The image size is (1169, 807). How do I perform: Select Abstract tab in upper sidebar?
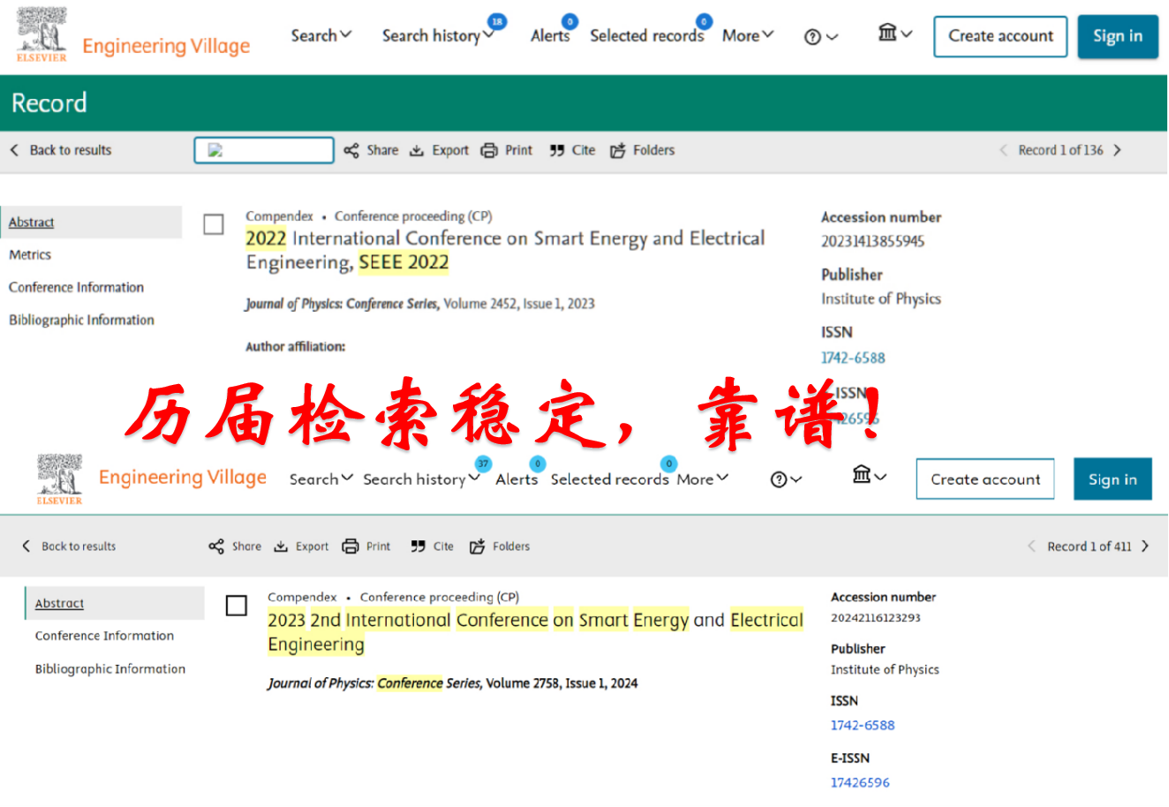click(x=31, y=222)
